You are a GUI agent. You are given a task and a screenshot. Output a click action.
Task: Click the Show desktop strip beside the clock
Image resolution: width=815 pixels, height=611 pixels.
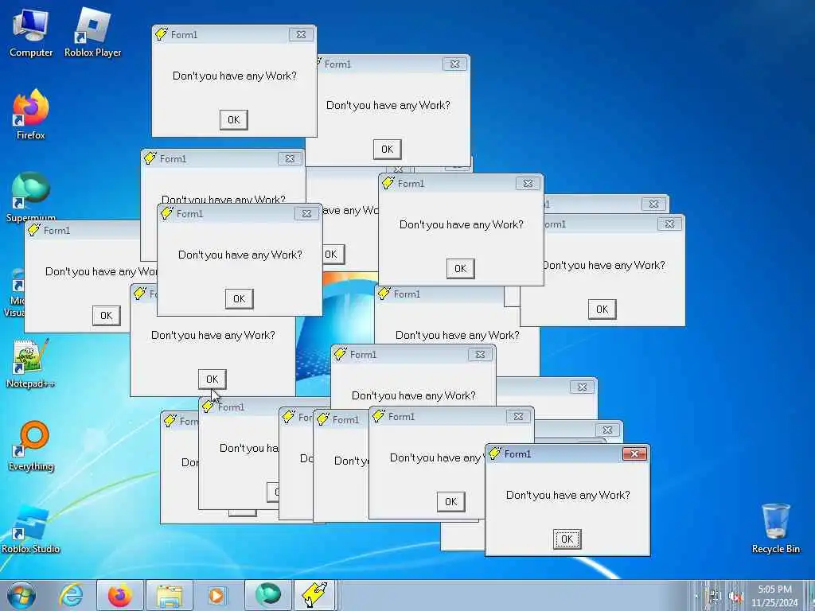point(809,595)
